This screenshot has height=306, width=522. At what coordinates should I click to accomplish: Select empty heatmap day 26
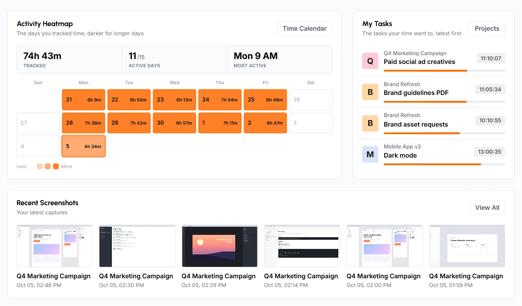pos(311,99)
